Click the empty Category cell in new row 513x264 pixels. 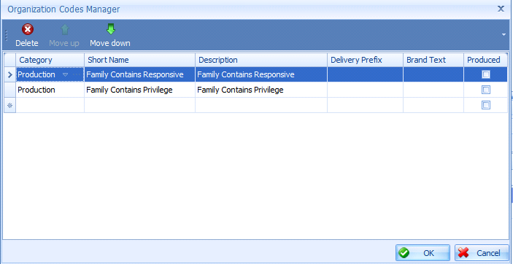(50, 105)
